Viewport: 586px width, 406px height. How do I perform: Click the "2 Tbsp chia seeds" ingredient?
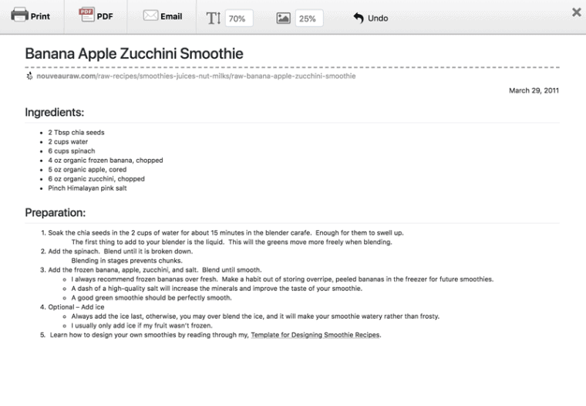point(76,133)
